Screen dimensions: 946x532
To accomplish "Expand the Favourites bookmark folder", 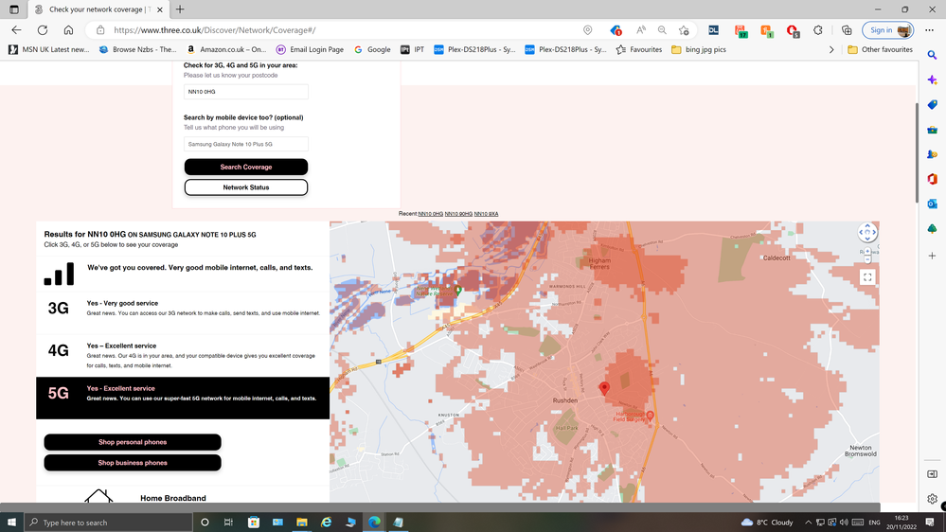I will point(639,49).
